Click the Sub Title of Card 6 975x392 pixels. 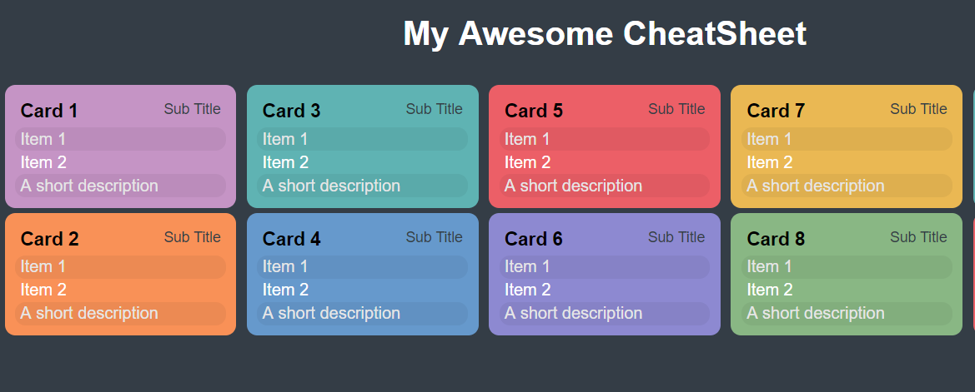676,237
